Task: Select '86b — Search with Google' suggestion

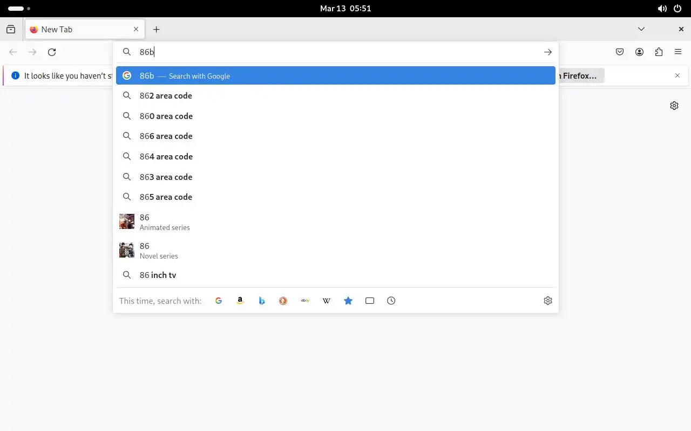Action: click(336, 76)
